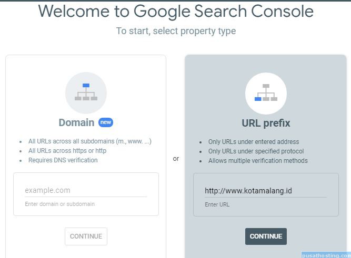Select the Domain heading text
The width and height of the screenshot is (351, 258).
(76, 122)
